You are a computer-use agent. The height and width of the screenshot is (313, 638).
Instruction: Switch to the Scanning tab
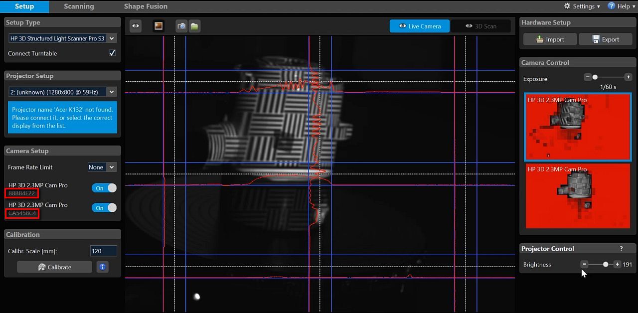coord(79,6)
